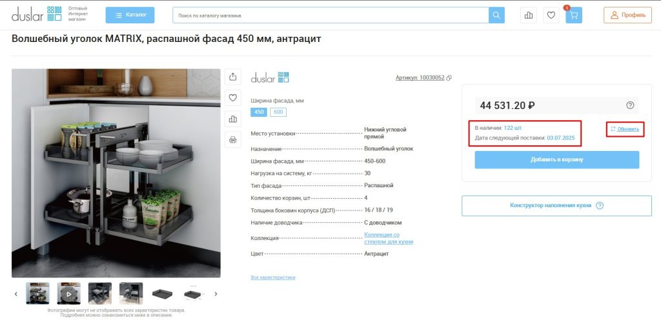Image resolution: width=661 pixels, height=324 pixels.
Task: Select the fifth basket thumbnail
Action: pos(162,293)
